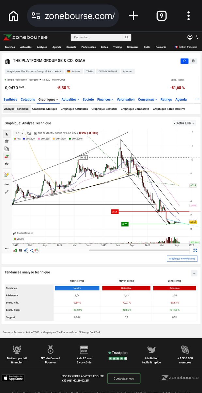Click the trash delete drawings tool
Image resolution: width=202 pixels, height=393 pixels.
tap(7, 141)
